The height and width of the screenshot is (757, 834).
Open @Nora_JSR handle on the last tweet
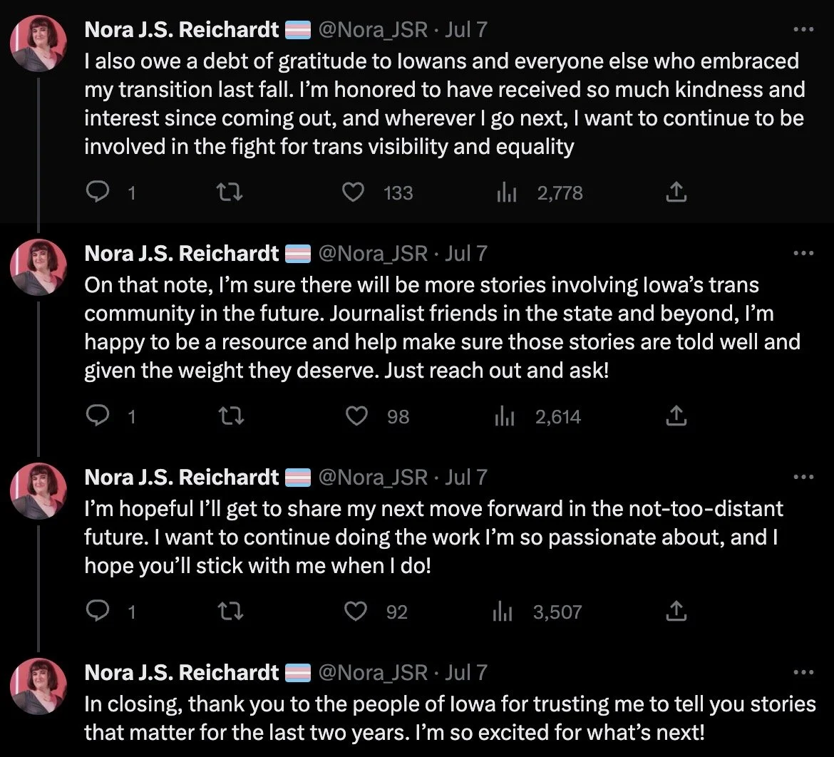click(371, 672)
